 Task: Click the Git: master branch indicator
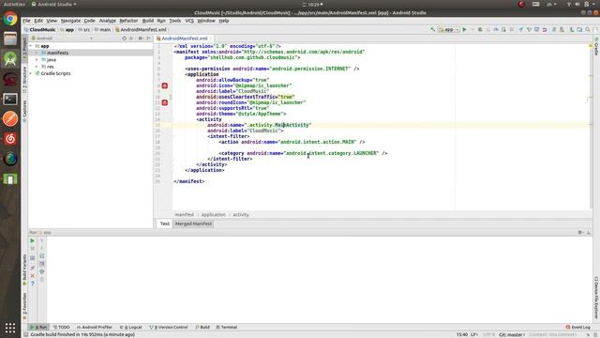[x=512, y=334]
